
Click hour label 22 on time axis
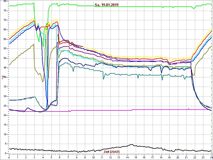(x=195, y=158)
